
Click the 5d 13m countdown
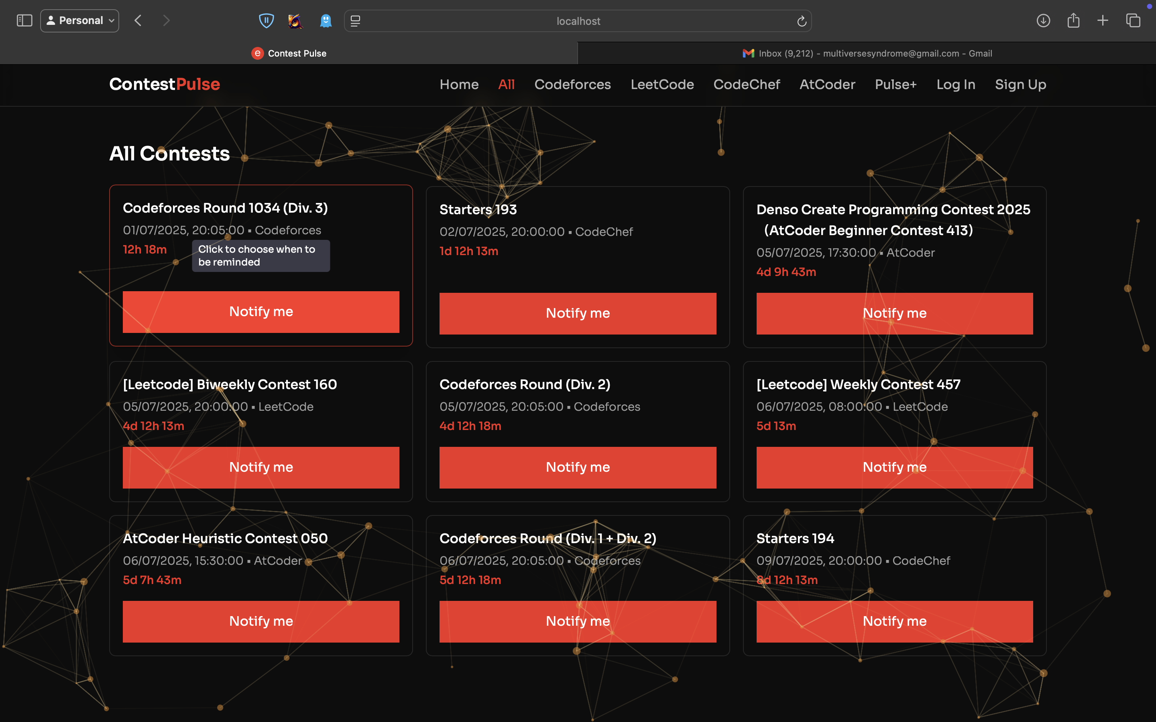(x=776, y=426)
